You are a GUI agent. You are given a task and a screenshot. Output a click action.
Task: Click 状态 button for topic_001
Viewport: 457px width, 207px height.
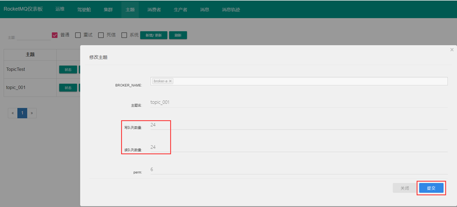point(68,88)
